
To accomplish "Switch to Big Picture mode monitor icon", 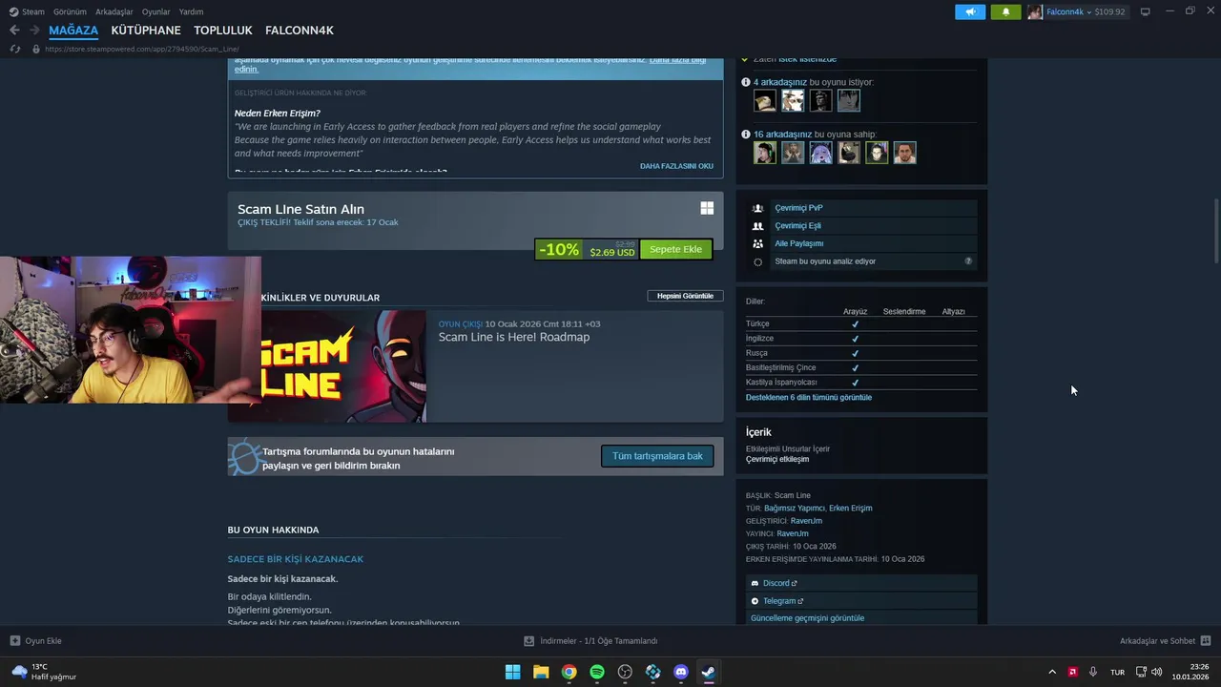I will click(1145, 11).
